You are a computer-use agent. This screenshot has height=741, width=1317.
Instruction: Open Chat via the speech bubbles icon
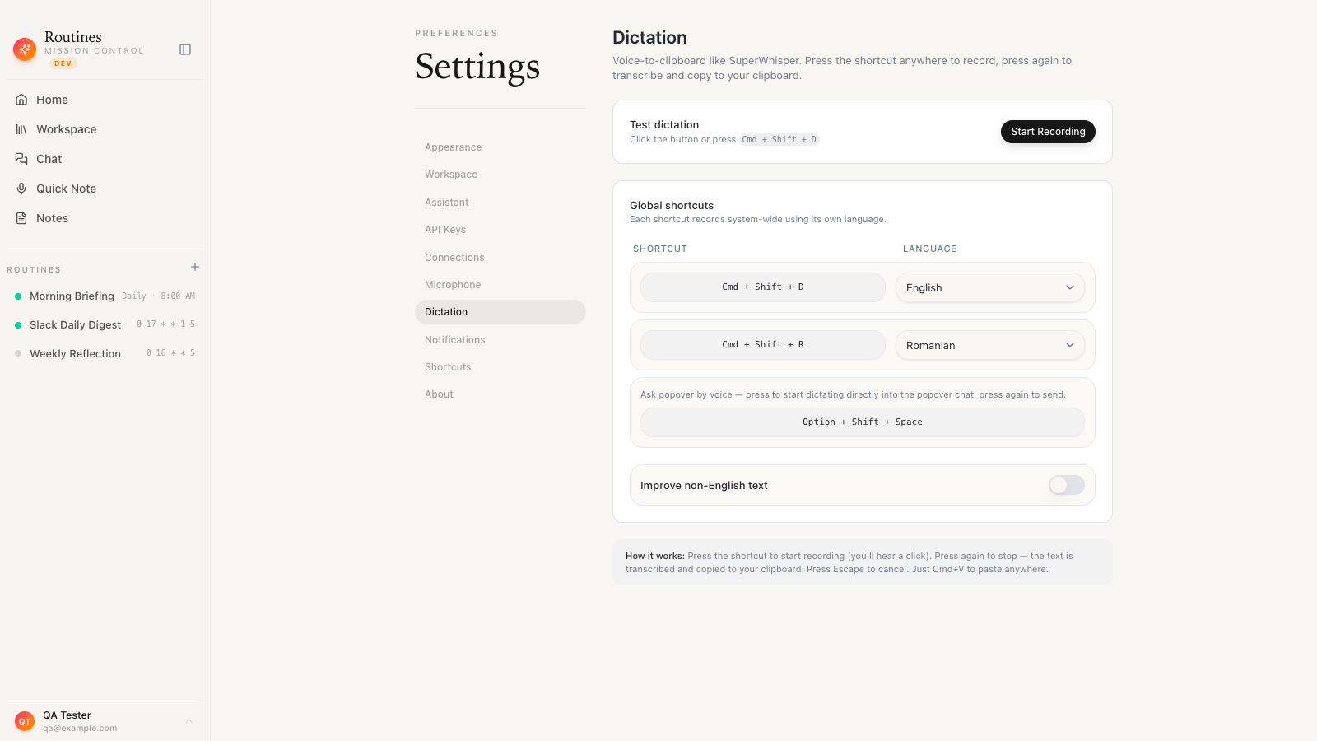[21, 159]
